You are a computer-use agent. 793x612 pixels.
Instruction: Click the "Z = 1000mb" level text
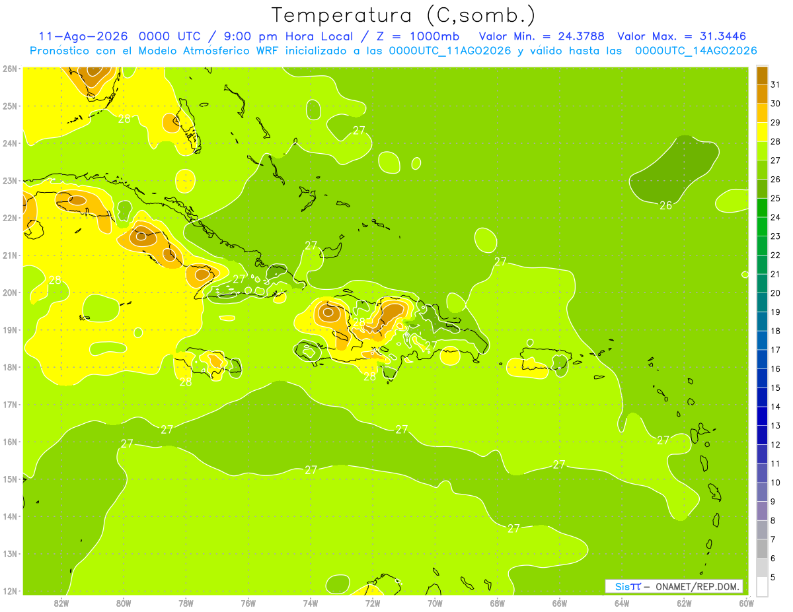coord(419,36)
